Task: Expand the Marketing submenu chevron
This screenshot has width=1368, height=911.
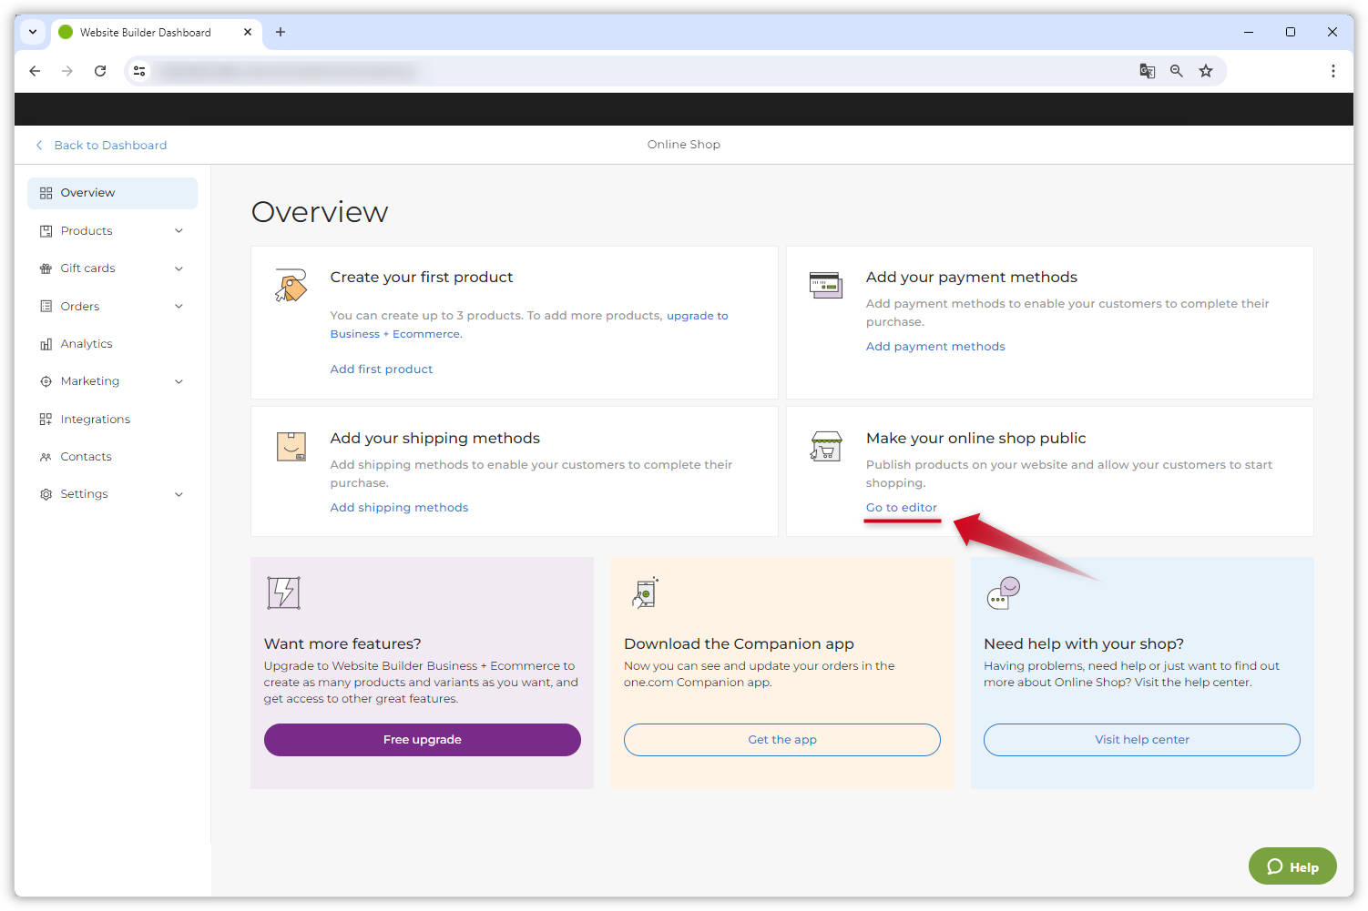Action: (x=179, y=381)
